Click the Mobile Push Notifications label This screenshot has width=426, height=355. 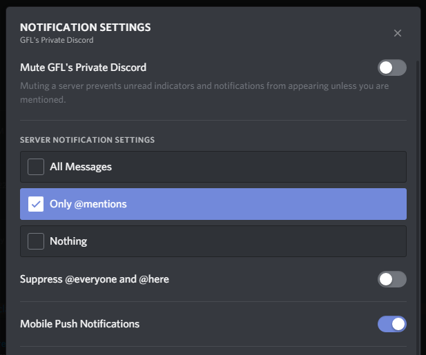tap(79, 324)
